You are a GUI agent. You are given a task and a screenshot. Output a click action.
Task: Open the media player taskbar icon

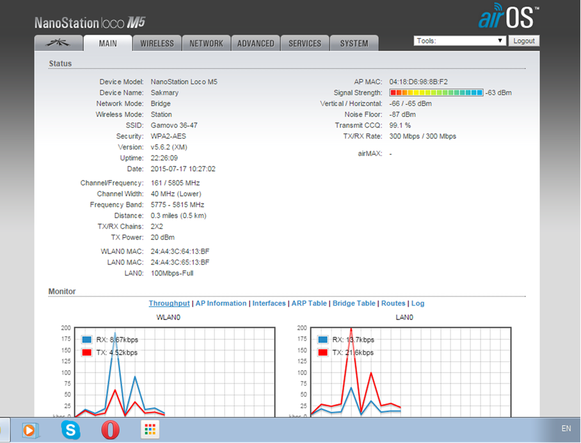pos(29,430)
